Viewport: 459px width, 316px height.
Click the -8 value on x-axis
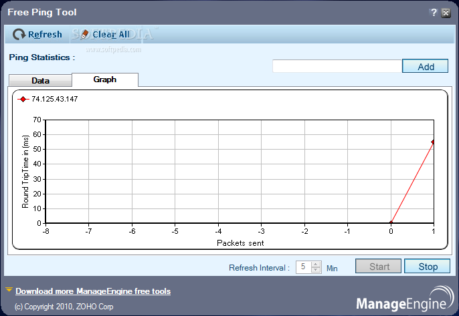pyautogui.click(x=45, y=231)
